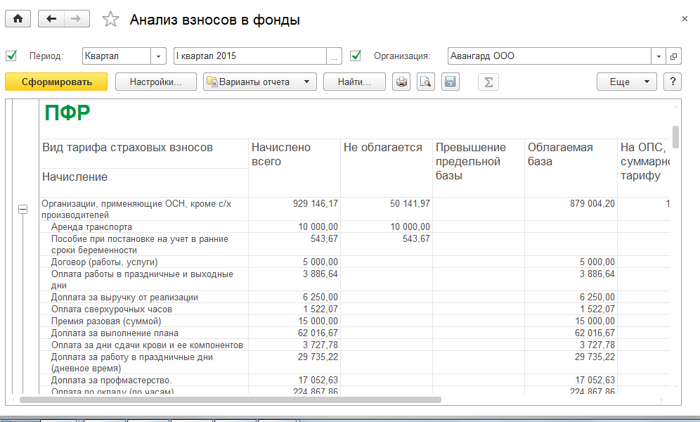
Task: Save report with diskette icon
Action: (450, 82)
